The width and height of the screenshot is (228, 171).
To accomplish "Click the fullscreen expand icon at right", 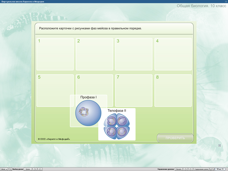I will point(219,145).
